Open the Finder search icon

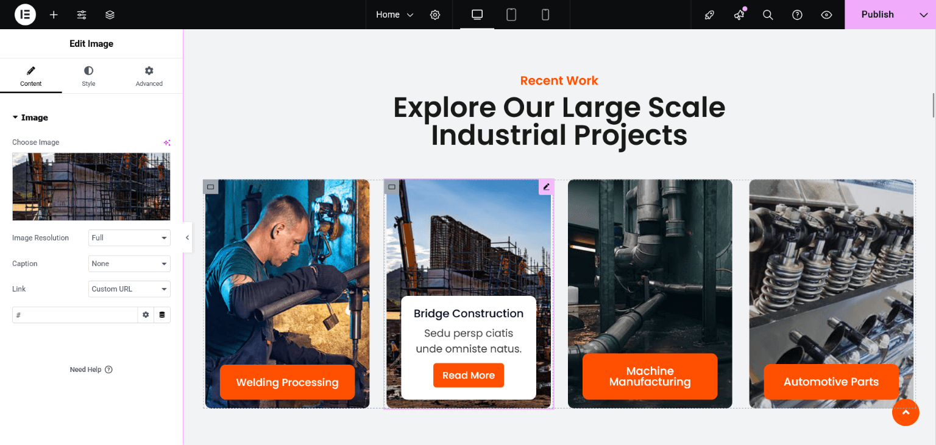click(768, 15)
